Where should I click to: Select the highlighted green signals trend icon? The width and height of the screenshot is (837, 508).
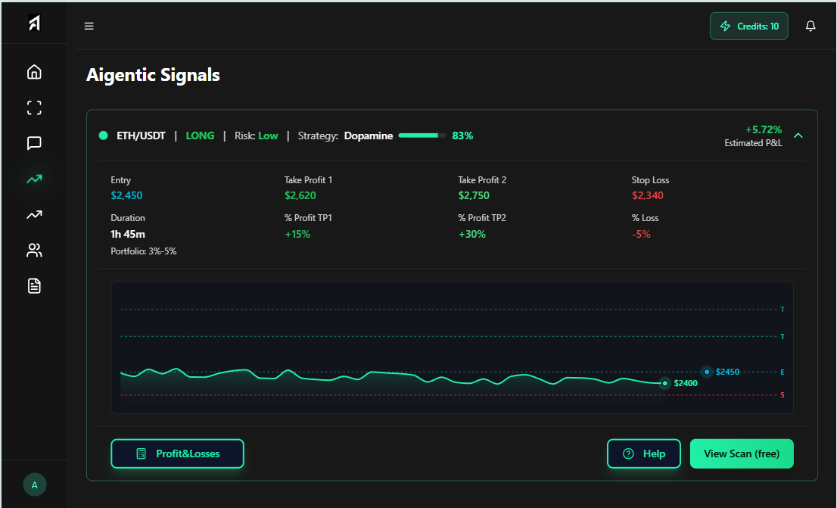point(34,179)
